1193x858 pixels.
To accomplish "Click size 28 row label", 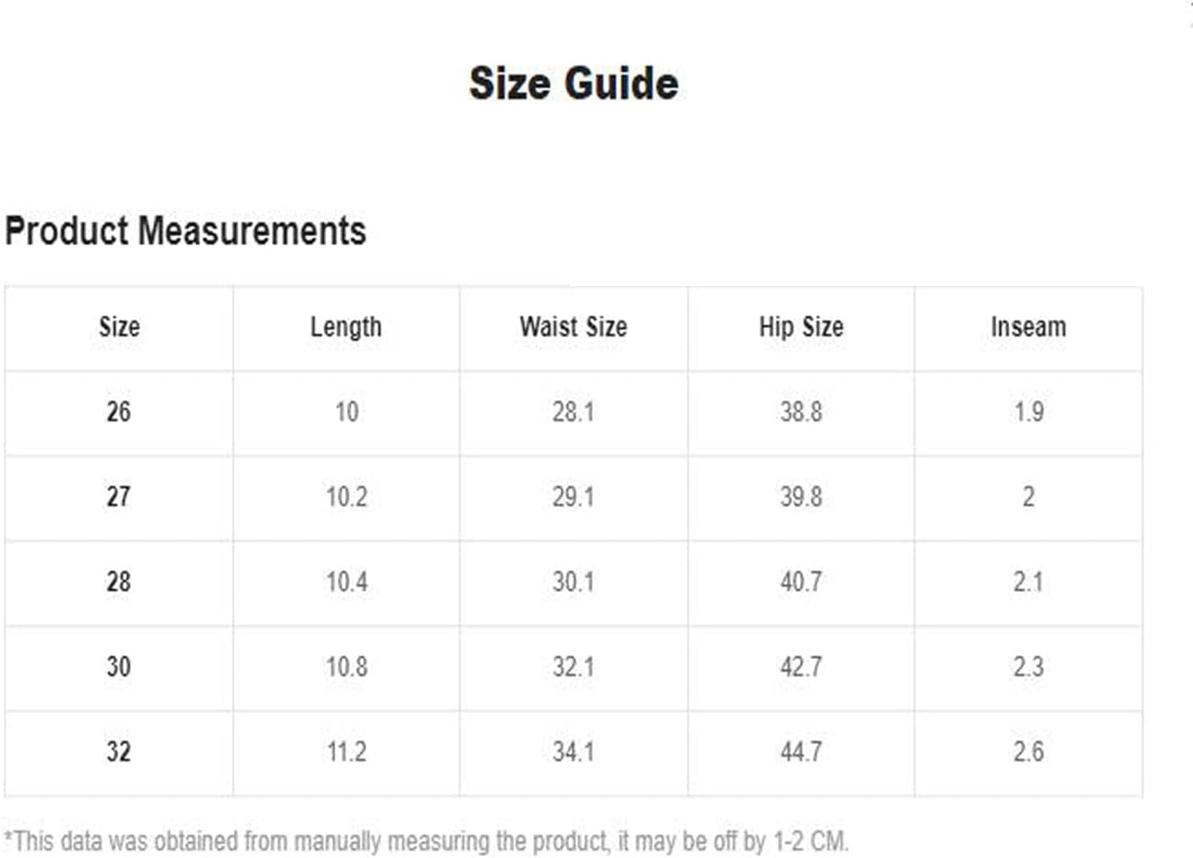I will (119, 581).
